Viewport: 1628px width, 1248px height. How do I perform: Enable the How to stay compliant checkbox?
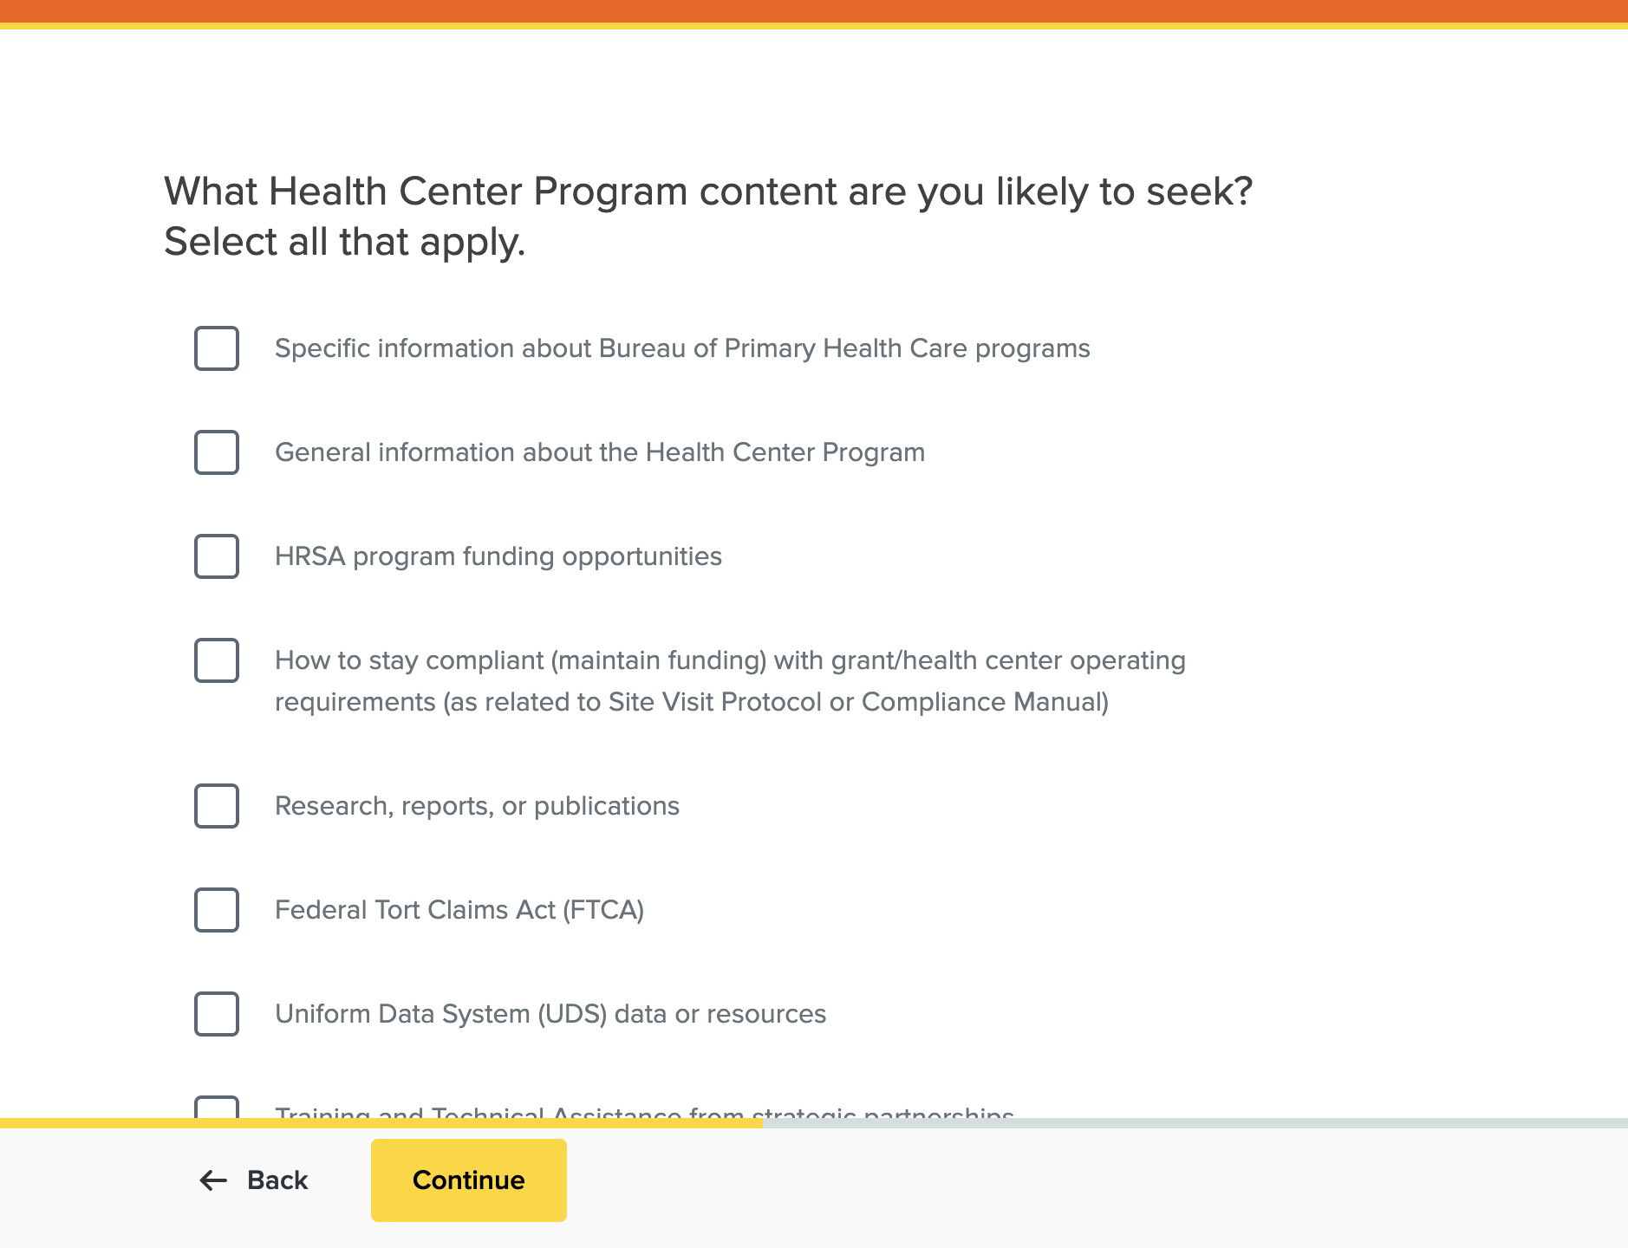pos(217,660)
